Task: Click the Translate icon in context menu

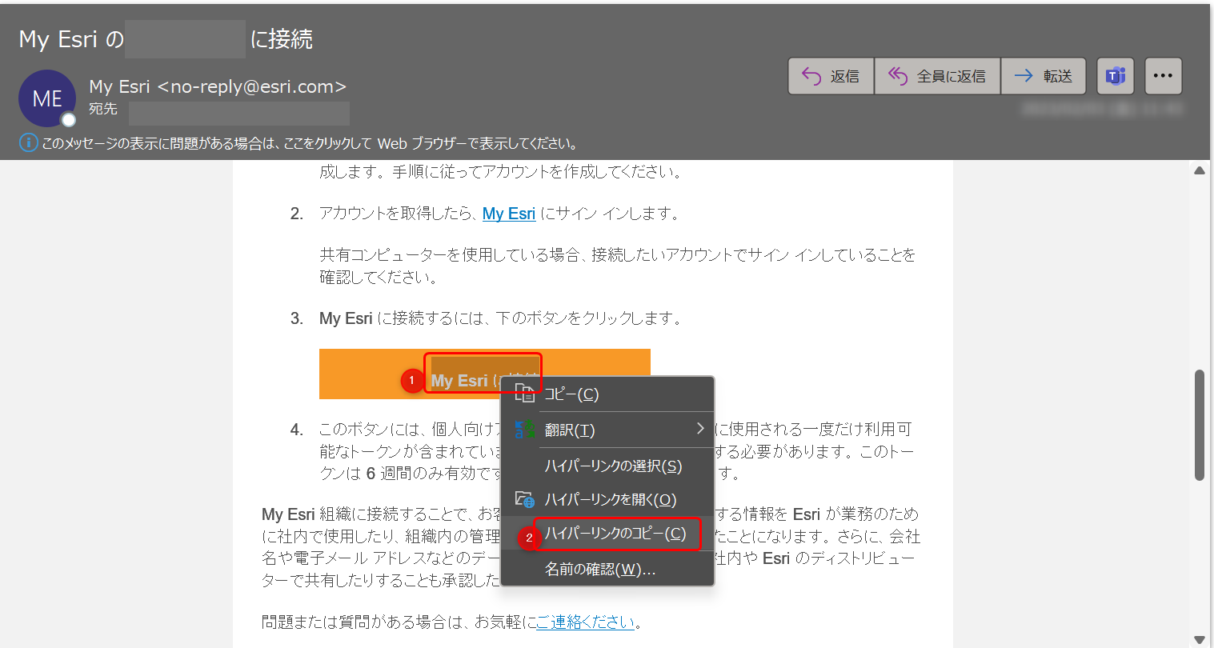Action: [x=524, y=429]
